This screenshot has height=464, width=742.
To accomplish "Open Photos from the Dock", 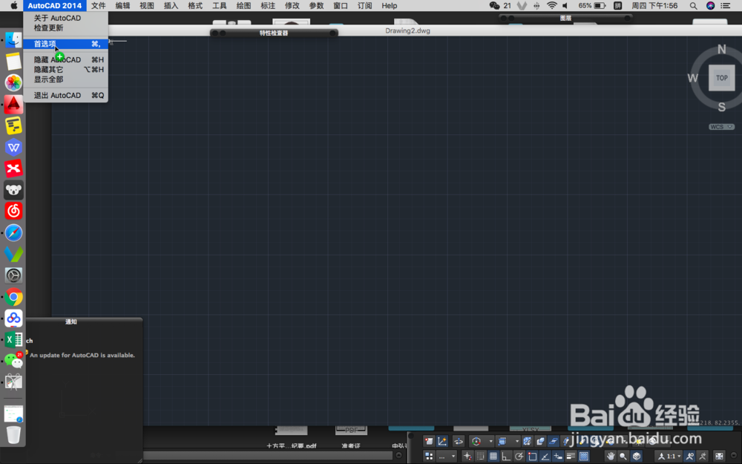I will coord(13,83).
